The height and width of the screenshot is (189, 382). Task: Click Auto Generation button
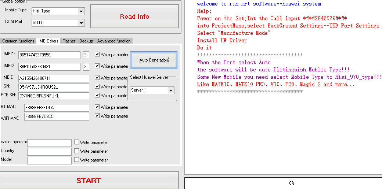tap(154, 60)
